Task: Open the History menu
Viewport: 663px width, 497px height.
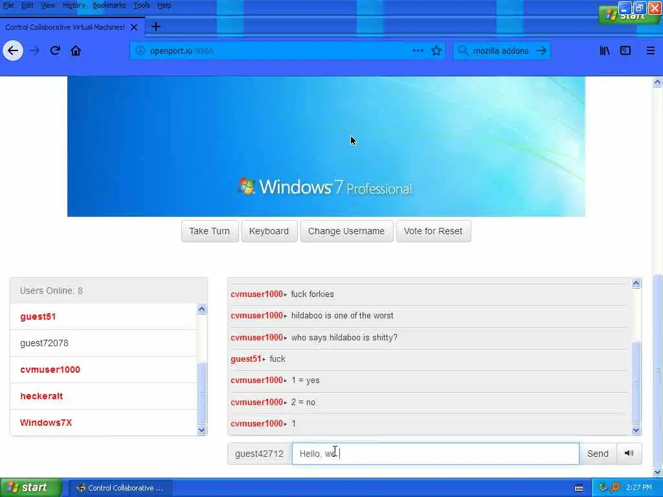Action: tap(74, 5)
